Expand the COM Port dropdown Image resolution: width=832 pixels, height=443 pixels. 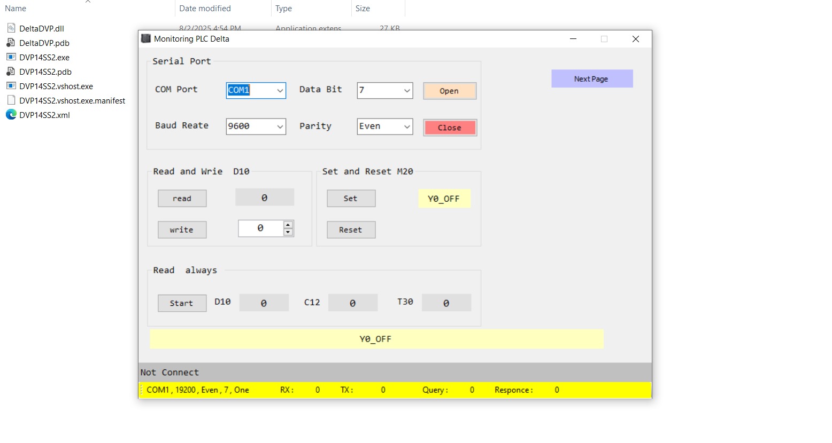click(280, 91)
